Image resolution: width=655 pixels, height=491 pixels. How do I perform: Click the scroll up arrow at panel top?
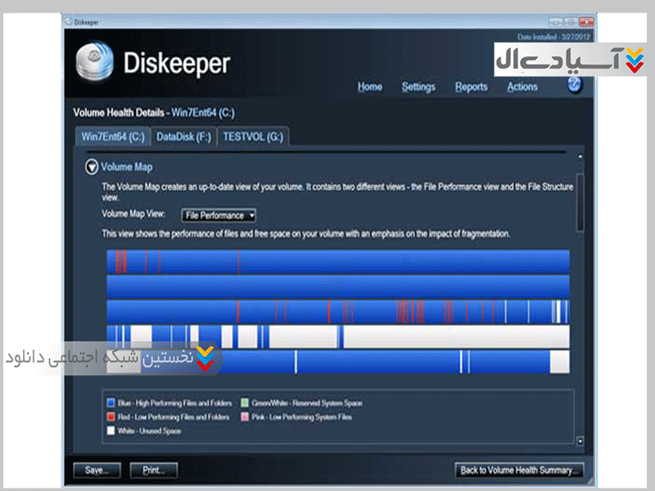click(x=580, y=156)
